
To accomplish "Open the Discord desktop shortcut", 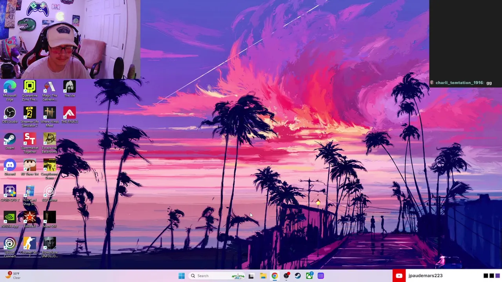I will pos(10,168).
